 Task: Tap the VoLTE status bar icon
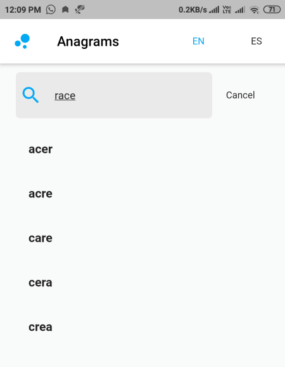pyautogui.click(x=227, y=10)
